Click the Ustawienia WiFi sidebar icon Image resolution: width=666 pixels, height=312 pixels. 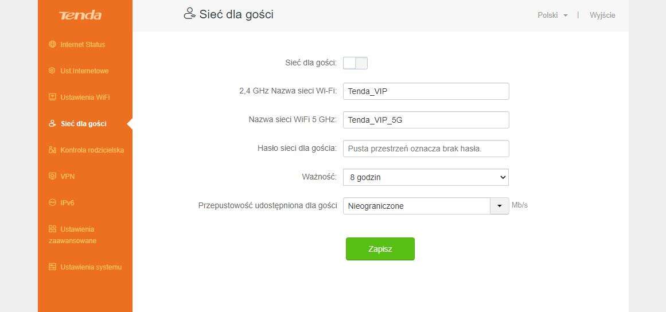click(53, 97)
